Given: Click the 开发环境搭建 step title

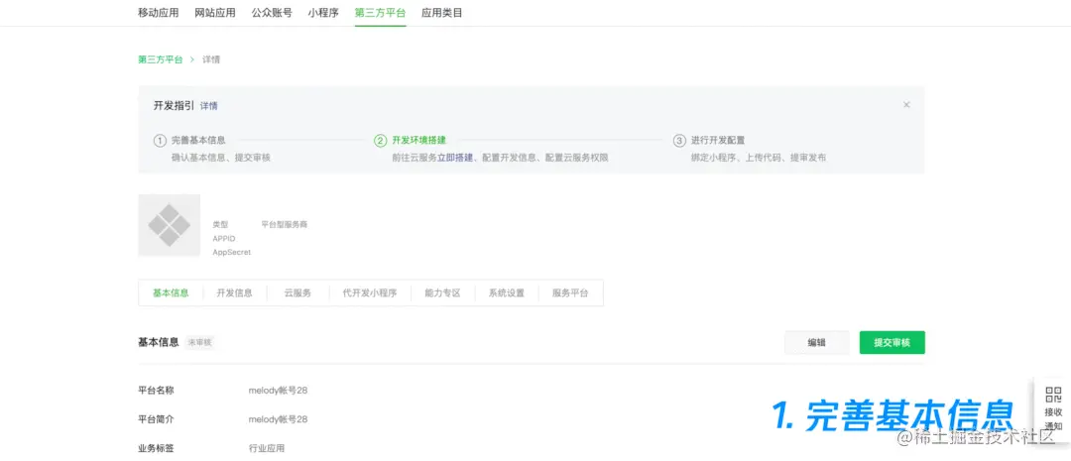Looking at the screenshot, I should [418, 141].
